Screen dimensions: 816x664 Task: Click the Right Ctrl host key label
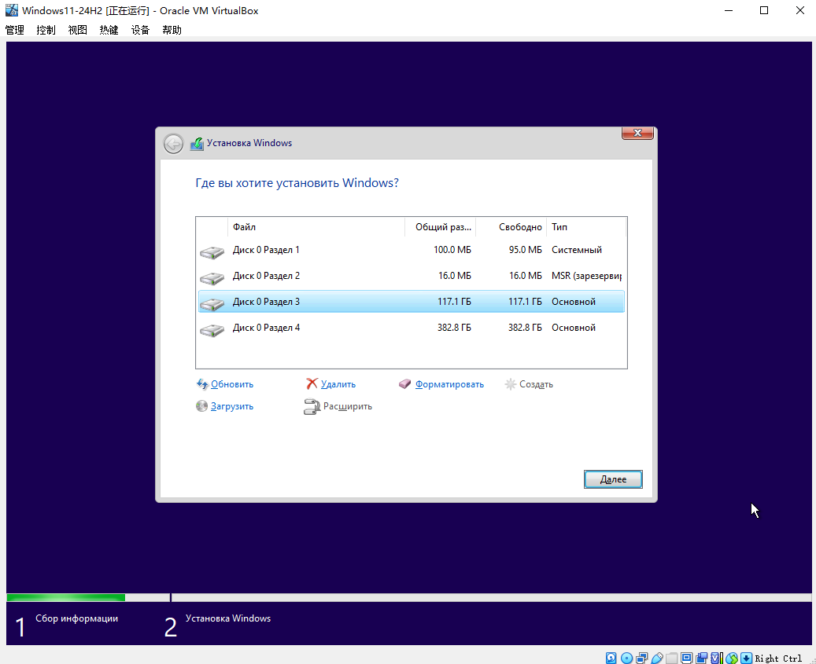pos(778,658)
